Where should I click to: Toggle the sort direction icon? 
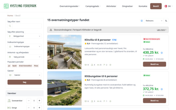point(166,21)
